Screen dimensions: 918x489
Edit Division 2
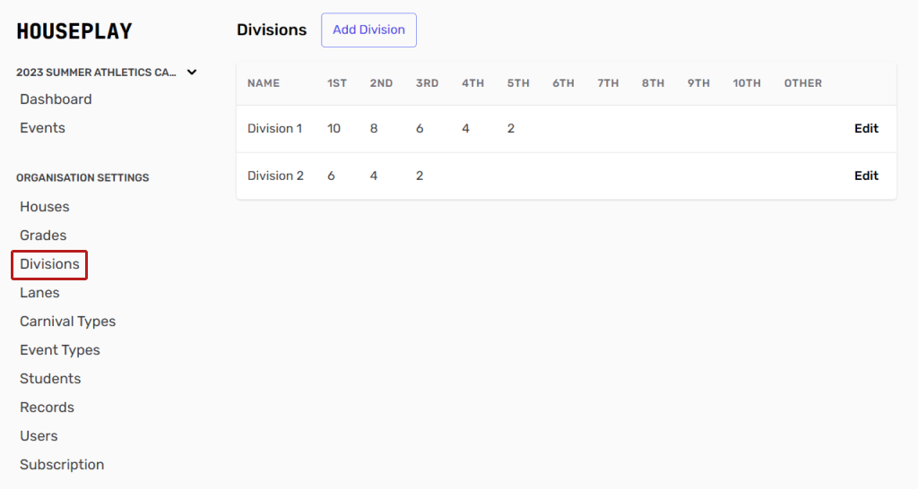tap(866, 176)
